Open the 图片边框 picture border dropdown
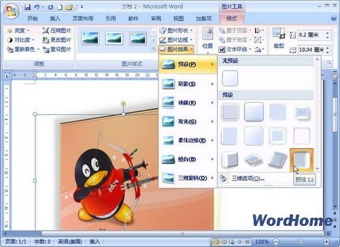This screenshot has width=340, height=247. pyautogui.click(x=176, y=40)
